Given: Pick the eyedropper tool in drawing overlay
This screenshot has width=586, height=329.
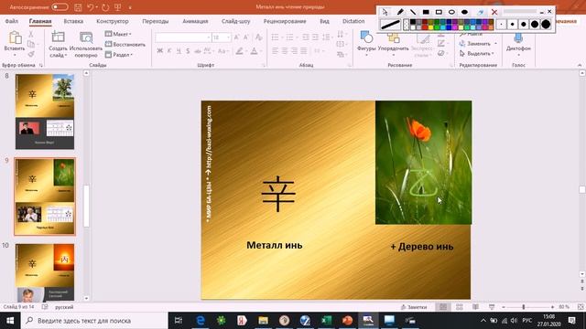Looking at the screenshot, I should [x=480, y=12].
